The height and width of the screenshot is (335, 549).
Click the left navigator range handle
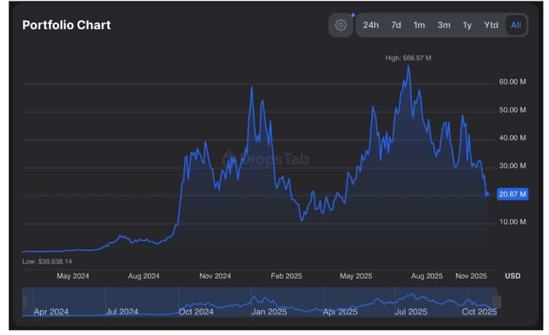point(24,302)
